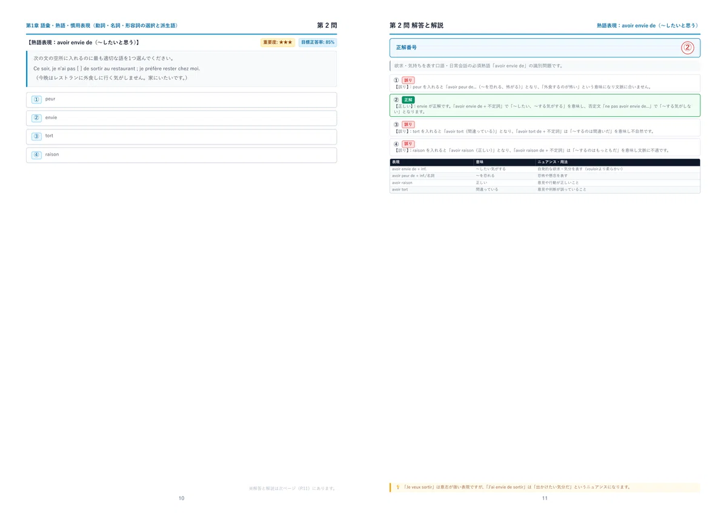Click the red 誤り label on explanation ③
This screenshot has width=727, height=513.
click(x=408, y=125)
